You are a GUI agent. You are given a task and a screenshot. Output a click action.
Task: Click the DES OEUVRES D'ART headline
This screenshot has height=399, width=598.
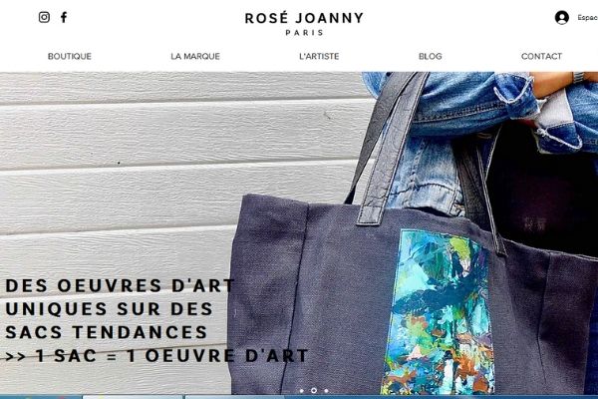(x=121, y=285)
